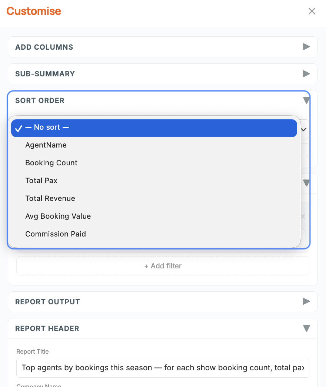Expand the Add Columns section arrow
This screenshot has width=326, height=387.
pos(306,47)
